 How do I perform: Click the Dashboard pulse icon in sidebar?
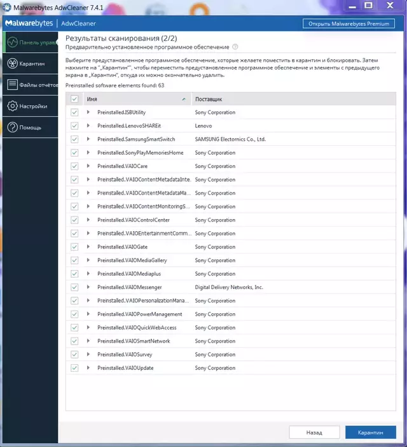pos(13,42)
